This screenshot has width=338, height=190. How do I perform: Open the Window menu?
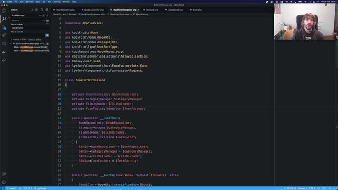tap(66, 2)
